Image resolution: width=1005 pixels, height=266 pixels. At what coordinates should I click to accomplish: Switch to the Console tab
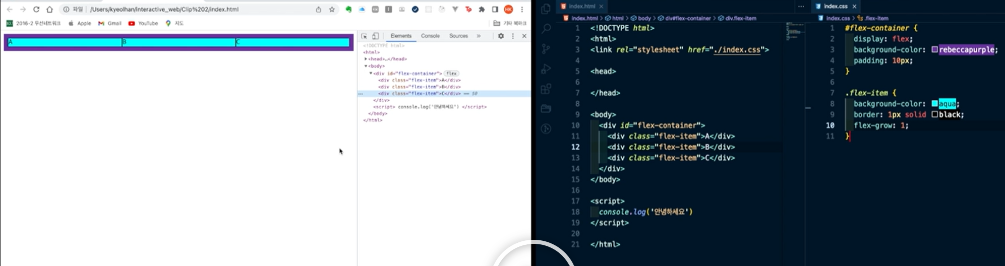(x=430, y=36)
